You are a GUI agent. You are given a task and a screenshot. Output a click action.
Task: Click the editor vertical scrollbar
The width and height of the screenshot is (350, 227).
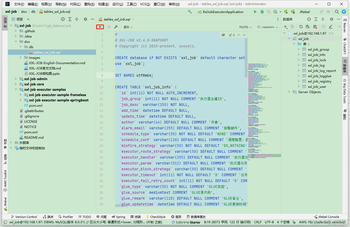click(246, 58)
